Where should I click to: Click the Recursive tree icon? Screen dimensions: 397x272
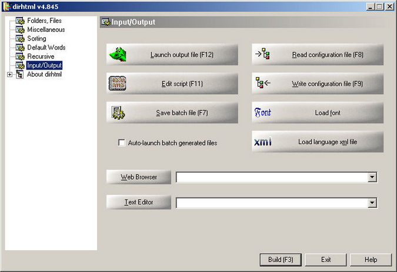point(20,57)
